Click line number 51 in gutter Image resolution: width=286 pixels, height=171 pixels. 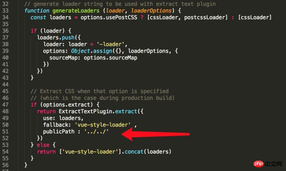5,131
